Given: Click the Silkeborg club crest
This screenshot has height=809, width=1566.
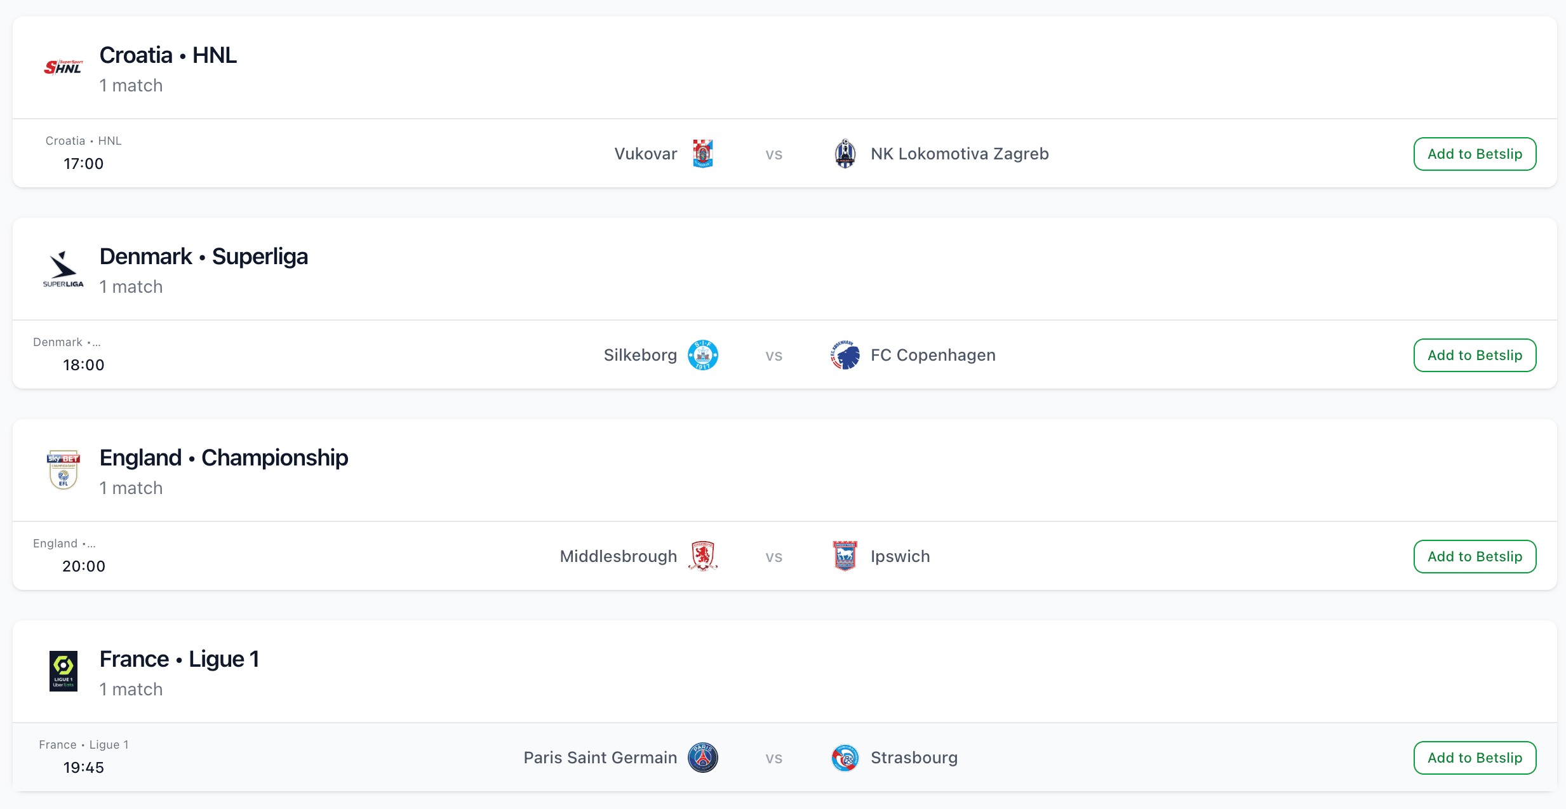Looking at the screenshot, I should pos(702,355).
